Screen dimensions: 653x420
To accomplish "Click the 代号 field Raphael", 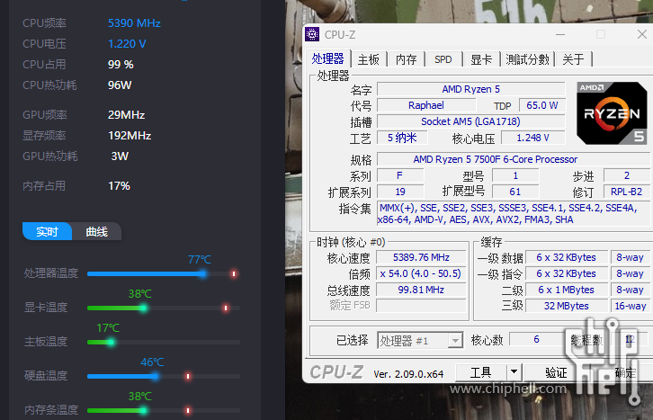I will click(x=425, y=105).
